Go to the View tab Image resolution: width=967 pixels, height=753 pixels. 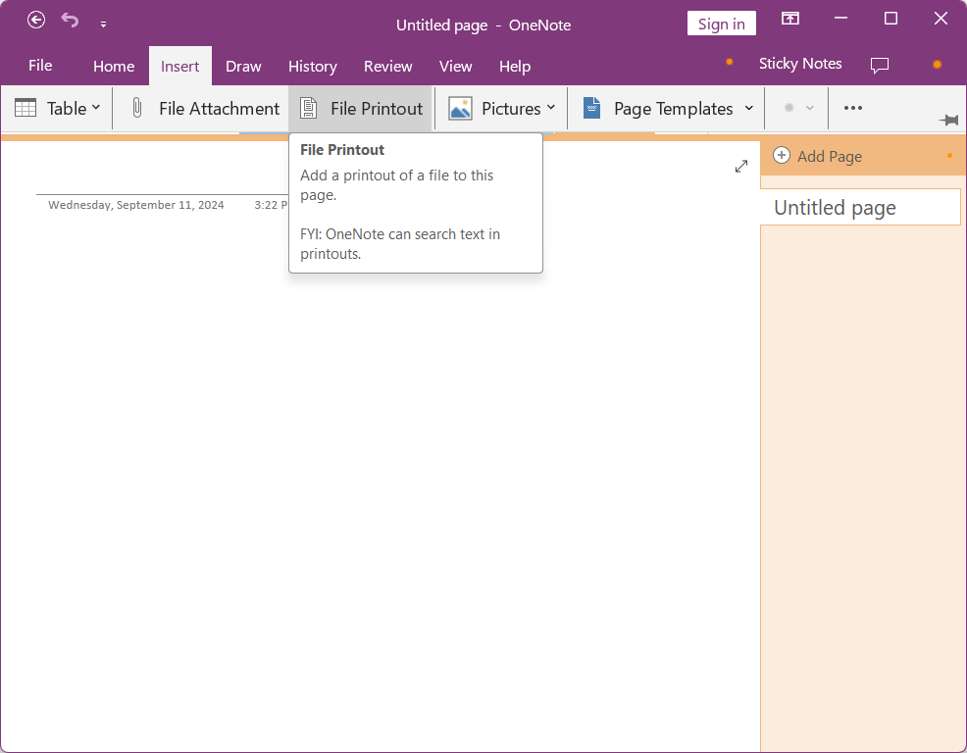tap(455, 66)
